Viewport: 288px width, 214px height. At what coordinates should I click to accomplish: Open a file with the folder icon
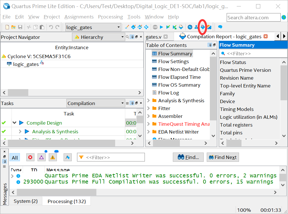(13, 27)
